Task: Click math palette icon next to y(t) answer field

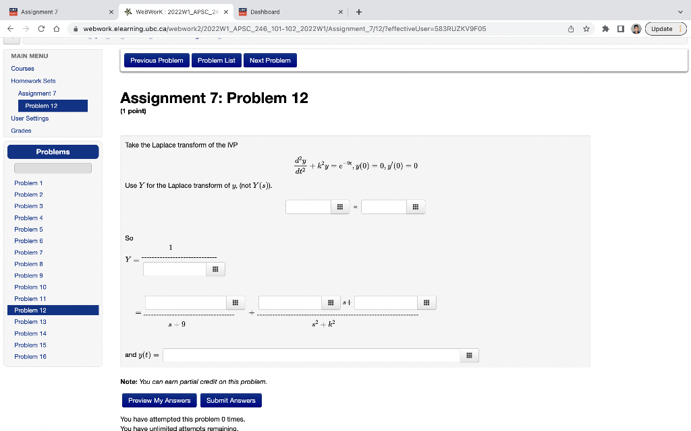Action: [469, 354]
